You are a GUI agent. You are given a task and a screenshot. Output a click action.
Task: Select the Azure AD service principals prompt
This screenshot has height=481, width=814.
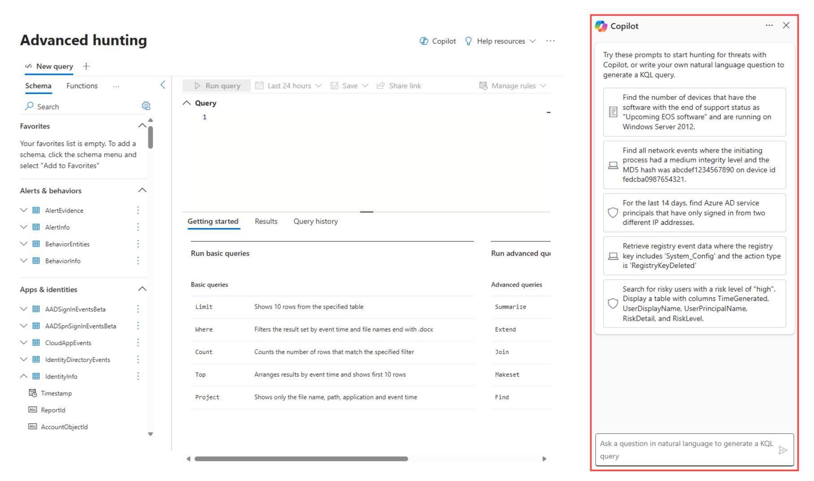click(x=694, y=213)
